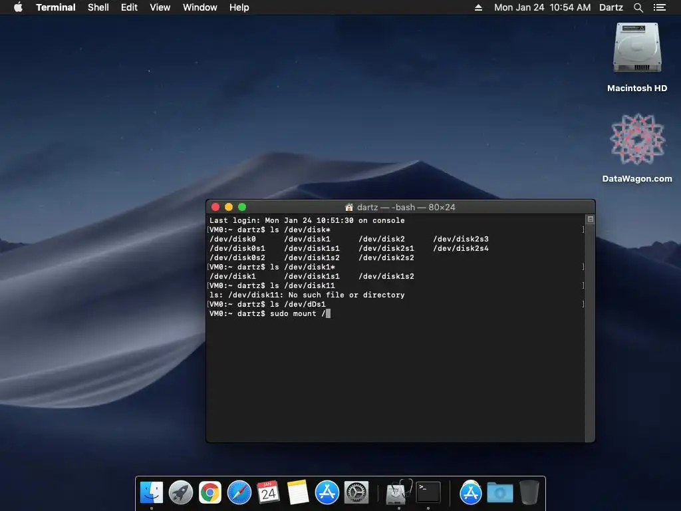The image size is (681, 511).
Task: Click the 'Last login' line in Terminal
Action: pyautogui.click(x=307, y=220)
